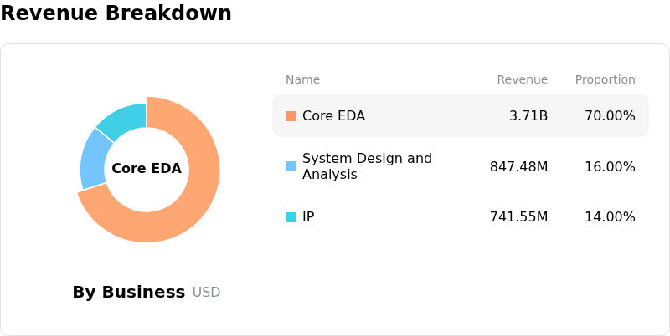
Task: Click the By Business chart caption
Action: point(129,292)
